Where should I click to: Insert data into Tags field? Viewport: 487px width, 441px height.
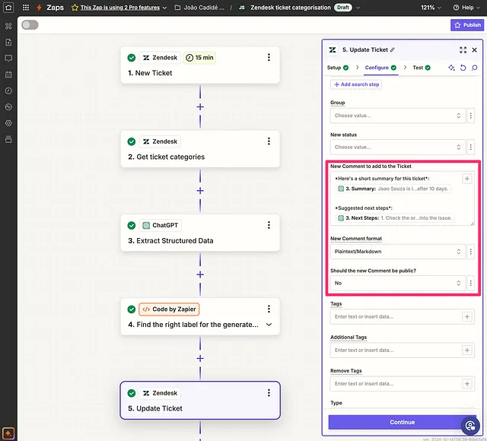tap(466, 317)
